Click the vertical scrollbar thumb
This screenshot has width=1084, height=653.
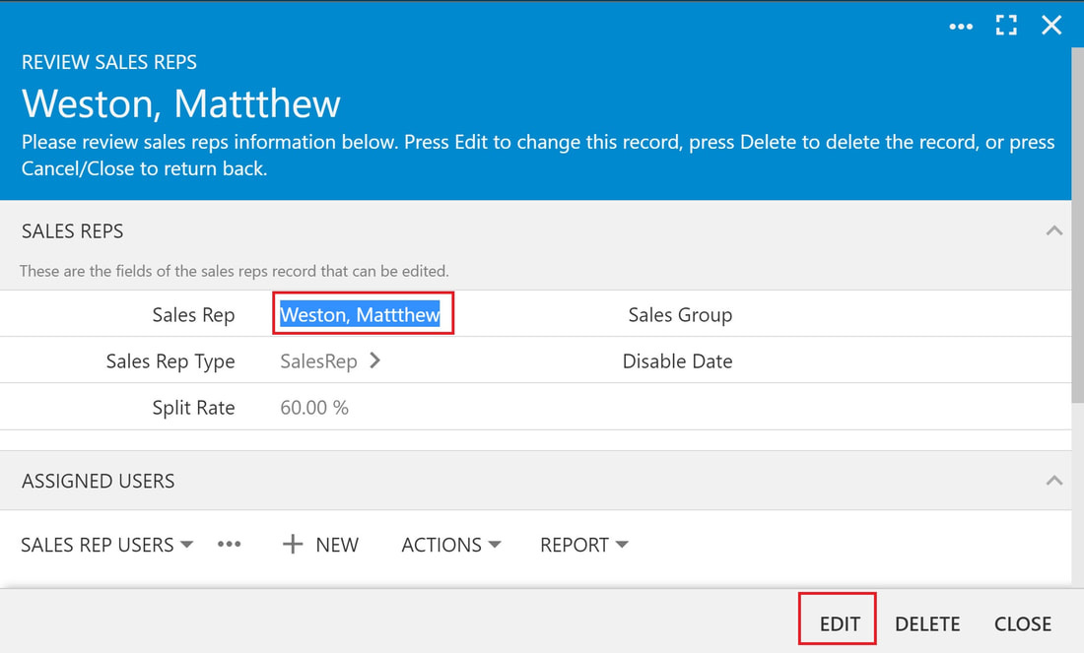tap(1078, 225)
